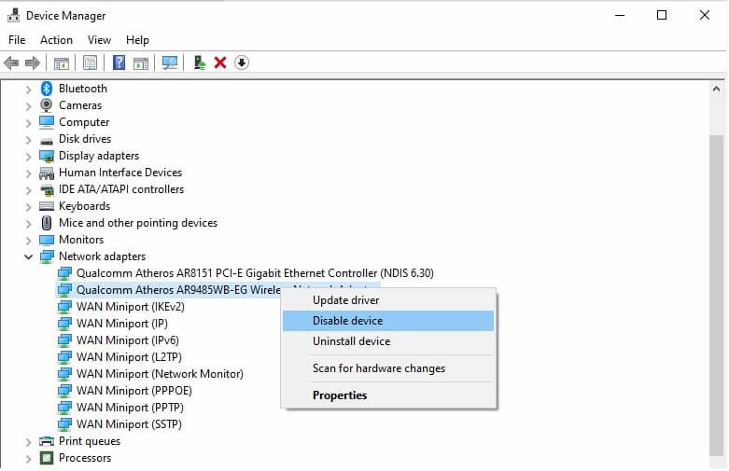This screenshot has width=729, height=471.
Task: Select WAN Miniport (PPPOE)
Action: (x=133, y=390)
